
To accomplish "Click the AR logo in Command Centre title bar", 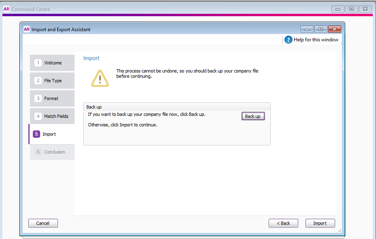I will click(x=6, y=9).
